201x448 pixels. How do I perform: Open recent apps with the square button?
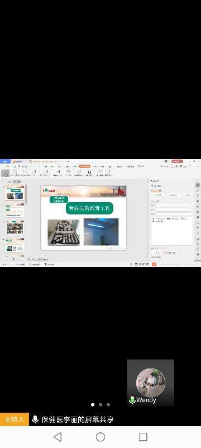143,437
